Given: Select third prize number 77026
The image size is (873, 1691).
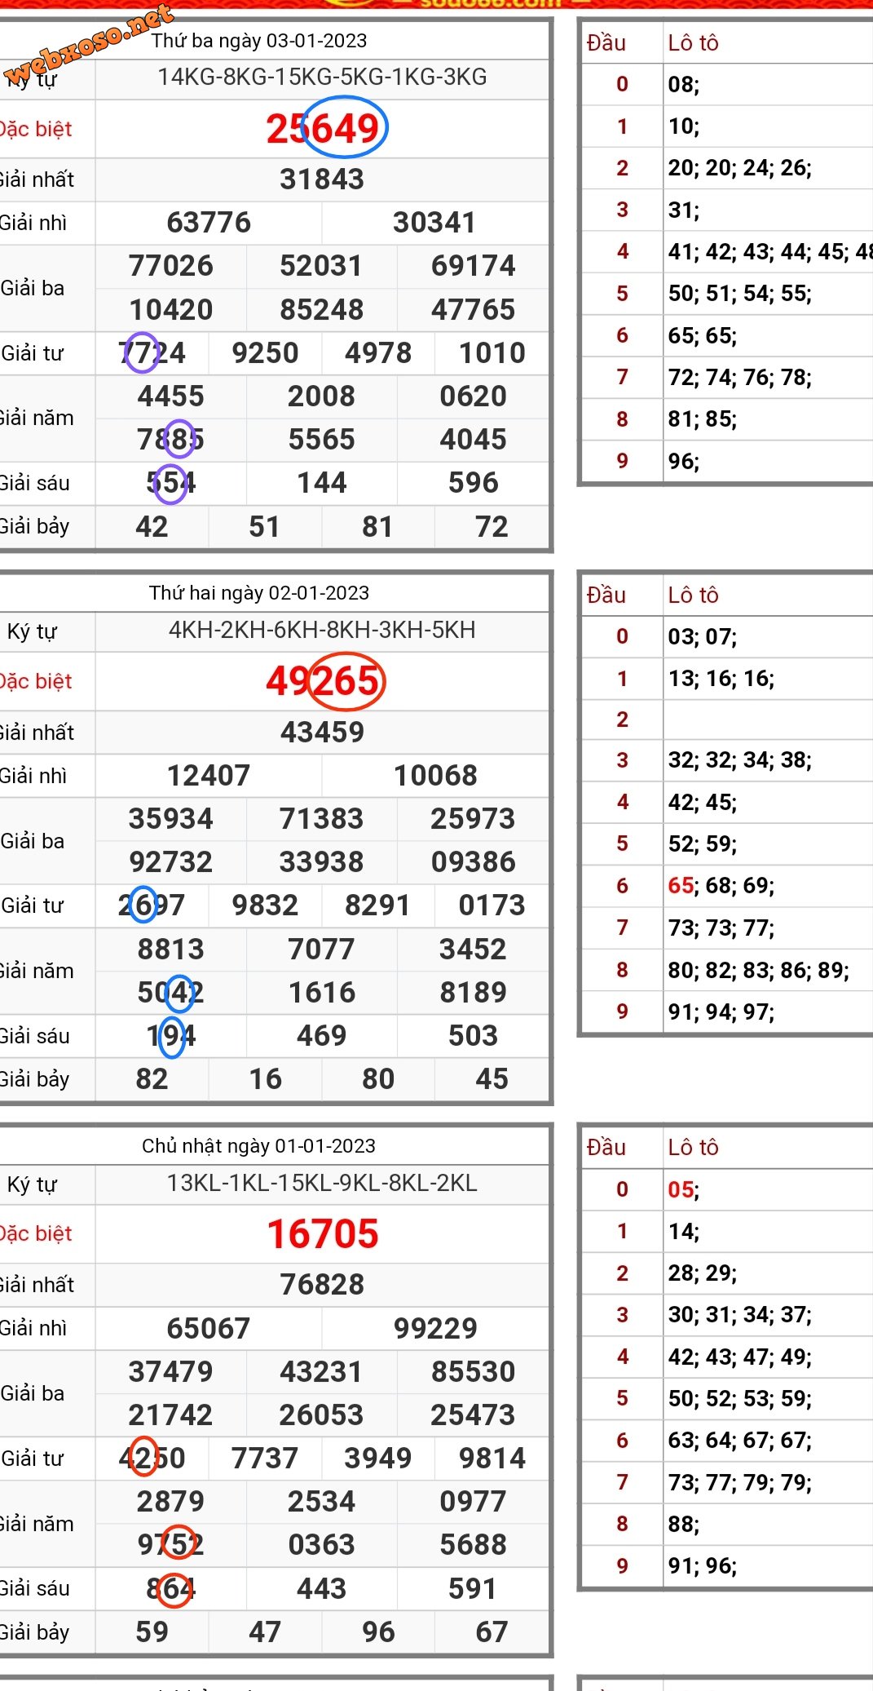Looking at the screenshot, I should click(171, 266).
